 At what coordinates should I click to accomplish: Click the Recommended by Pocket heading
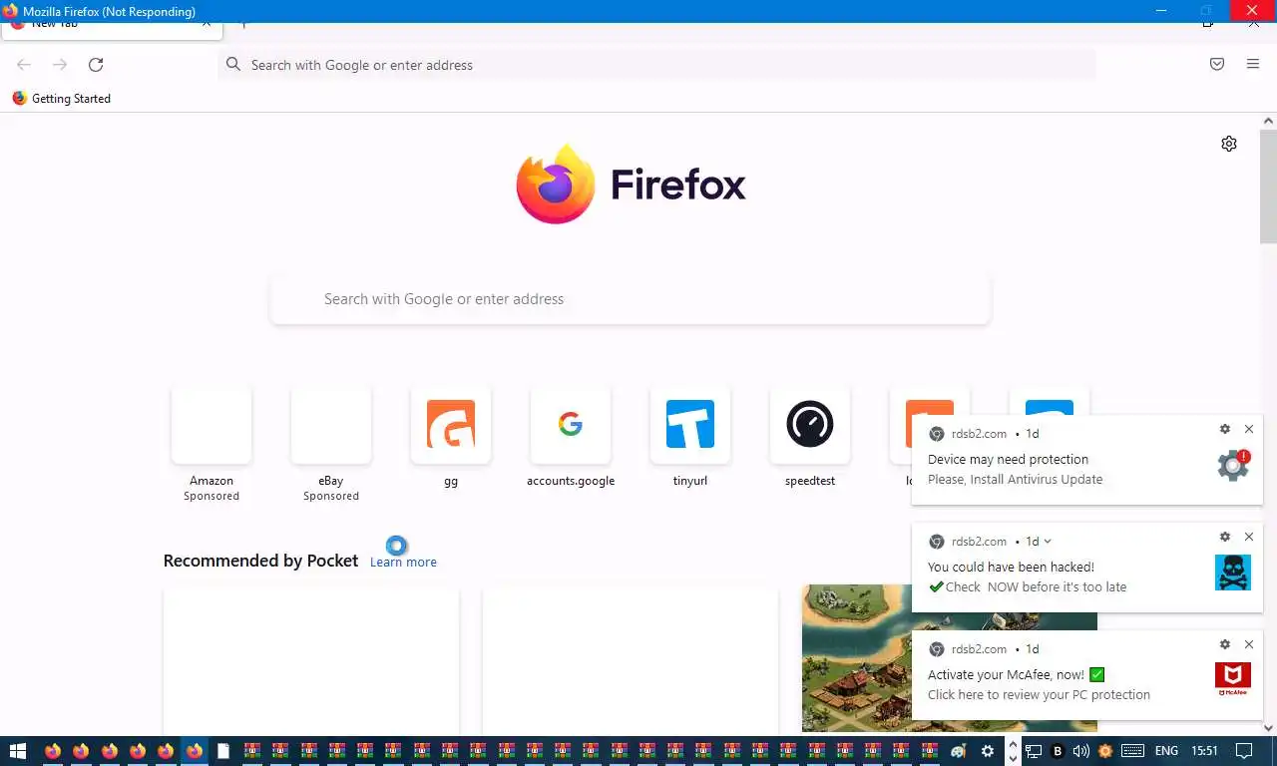[x=260, y=561]
